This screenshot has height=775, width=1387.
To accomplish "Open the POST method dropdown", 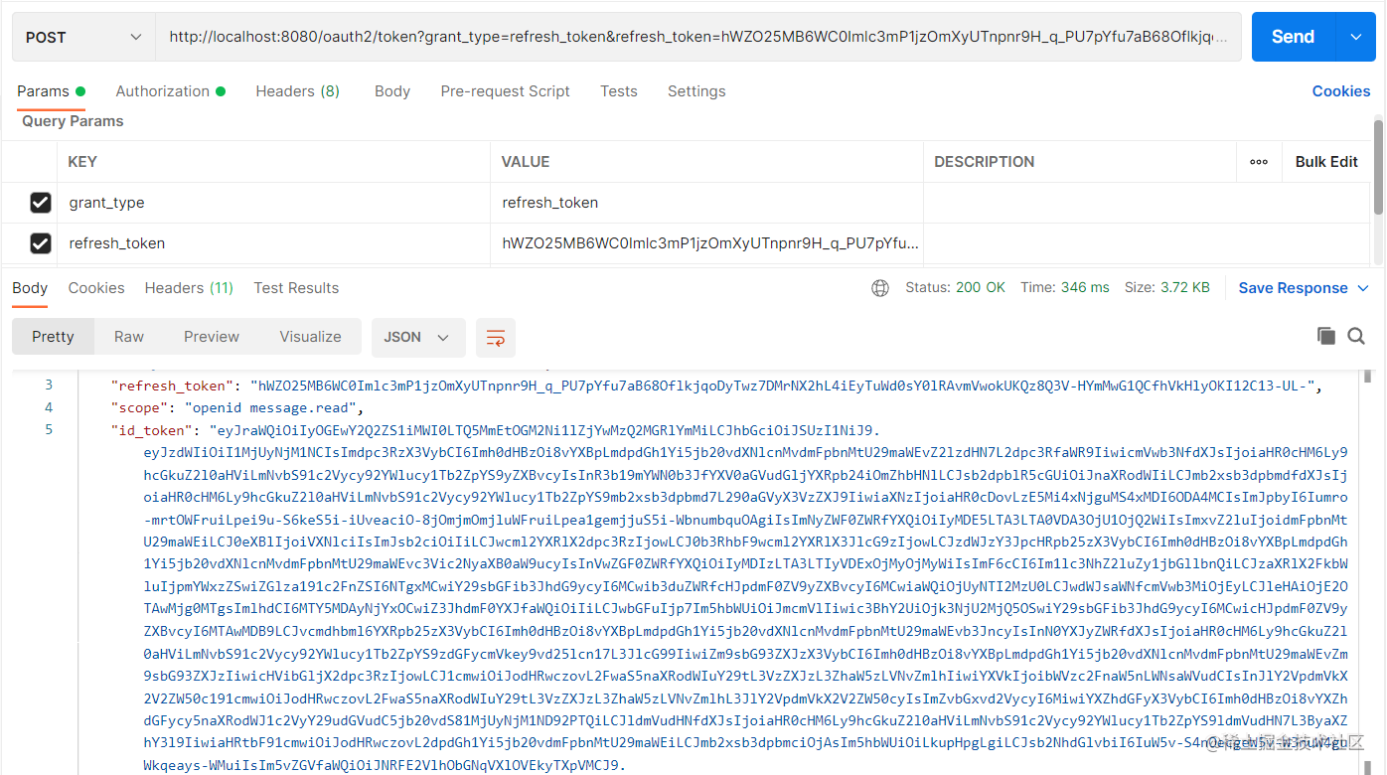I will (83, 37).
